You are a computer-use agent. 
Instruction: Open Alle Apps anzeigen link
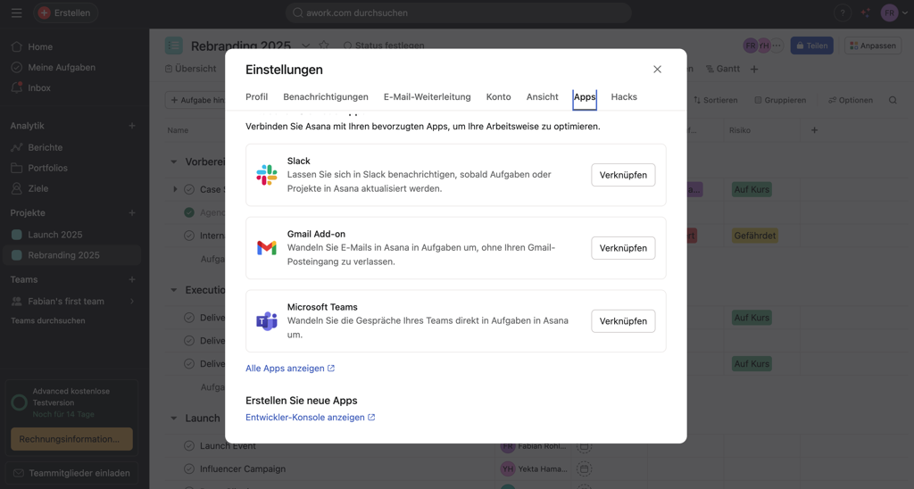click(x=290, y=369)
